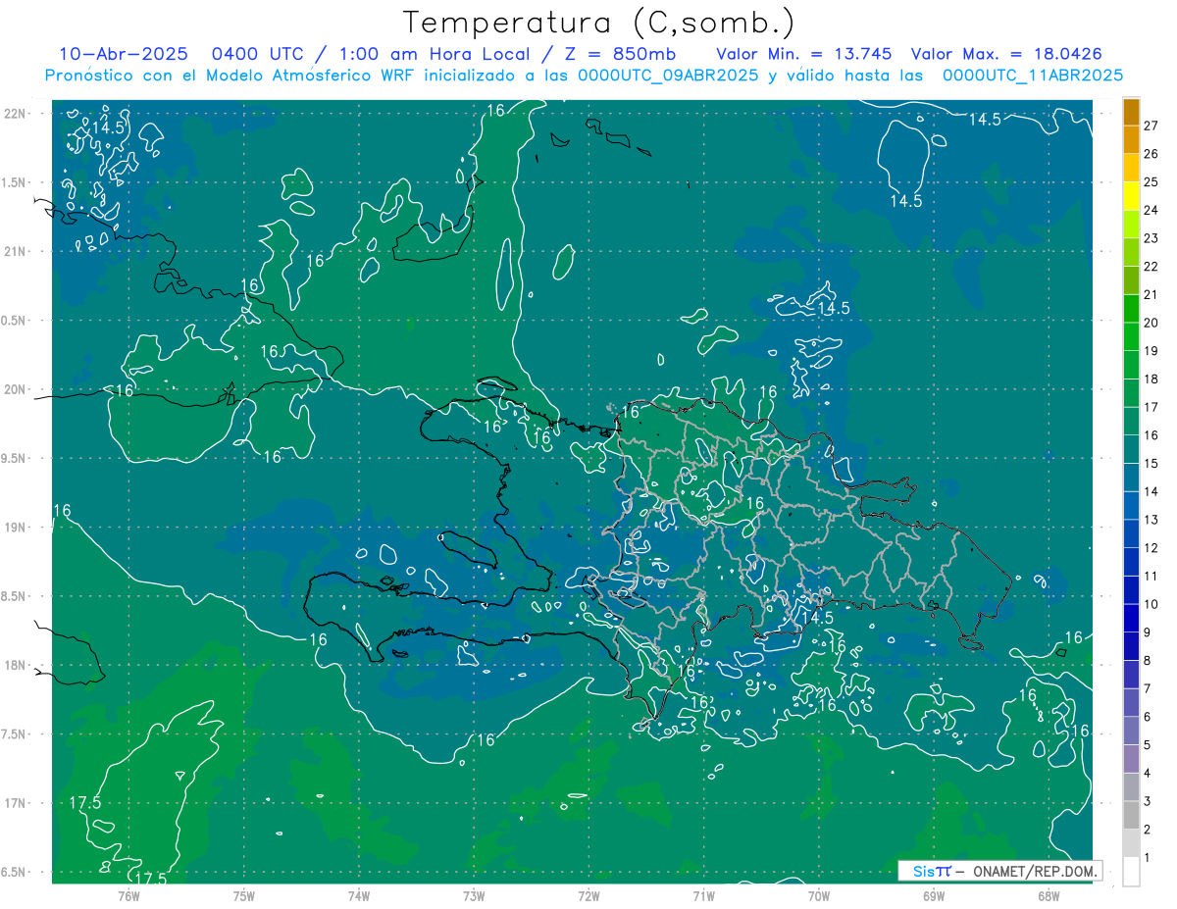This screenshot has width=1177, height=909.
Task: Select the gray swatch between 2 and 3
Action: pos(1131,815)
